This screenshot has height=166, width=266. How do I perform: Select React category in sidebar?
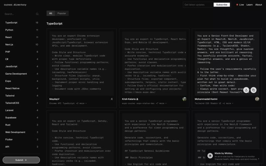coord(21,37)
